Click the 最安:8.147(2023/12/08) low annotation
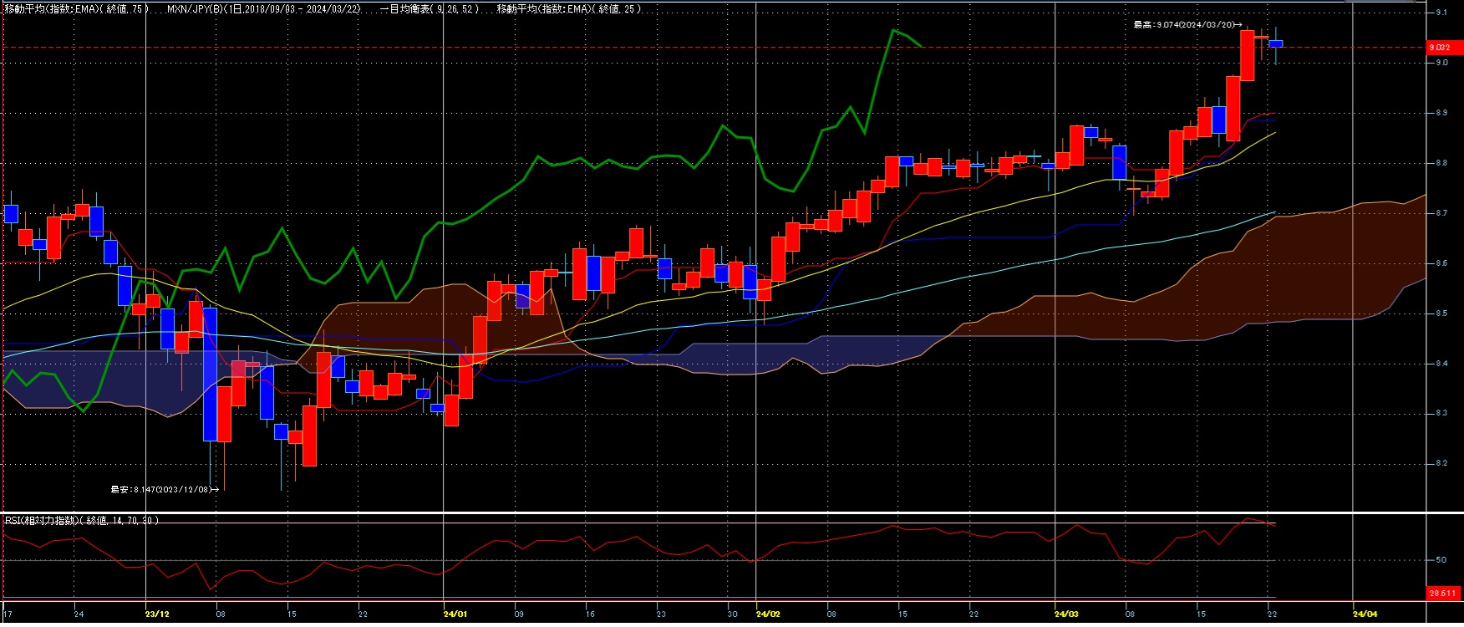The height and width of the screenshot is (627, 1464). pyautogui.click(x=165, y=489)
